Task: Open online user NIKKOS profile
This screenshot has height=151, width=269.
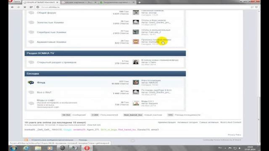Action: (x=57, y=130)
